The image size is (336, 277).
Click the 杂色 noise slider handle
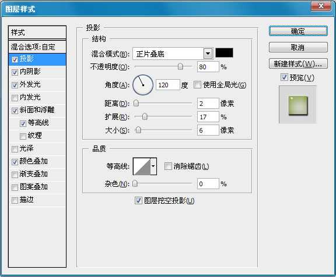(135, 183)
